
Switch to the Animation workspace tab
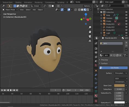(x=28, y=2)
